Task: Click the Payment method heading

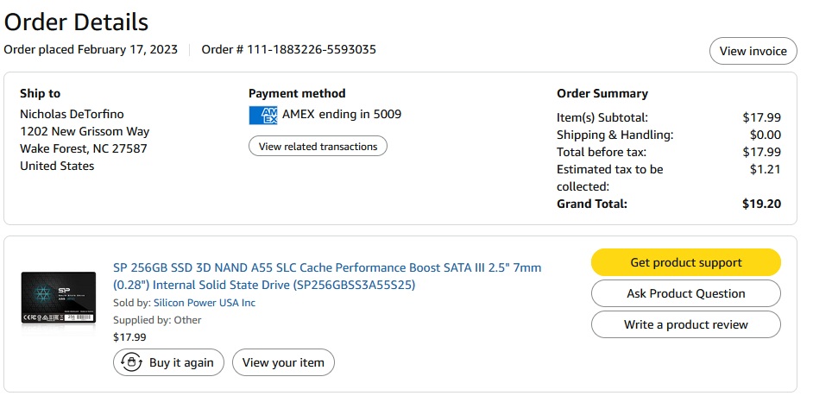Action: [297, 93]
